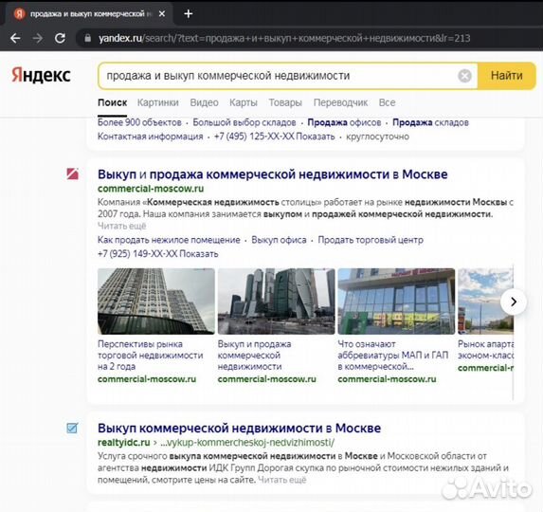
Task: Open result Выкуп и продажа коммерческой недвижимости в Москве
Action: (273, 174)
